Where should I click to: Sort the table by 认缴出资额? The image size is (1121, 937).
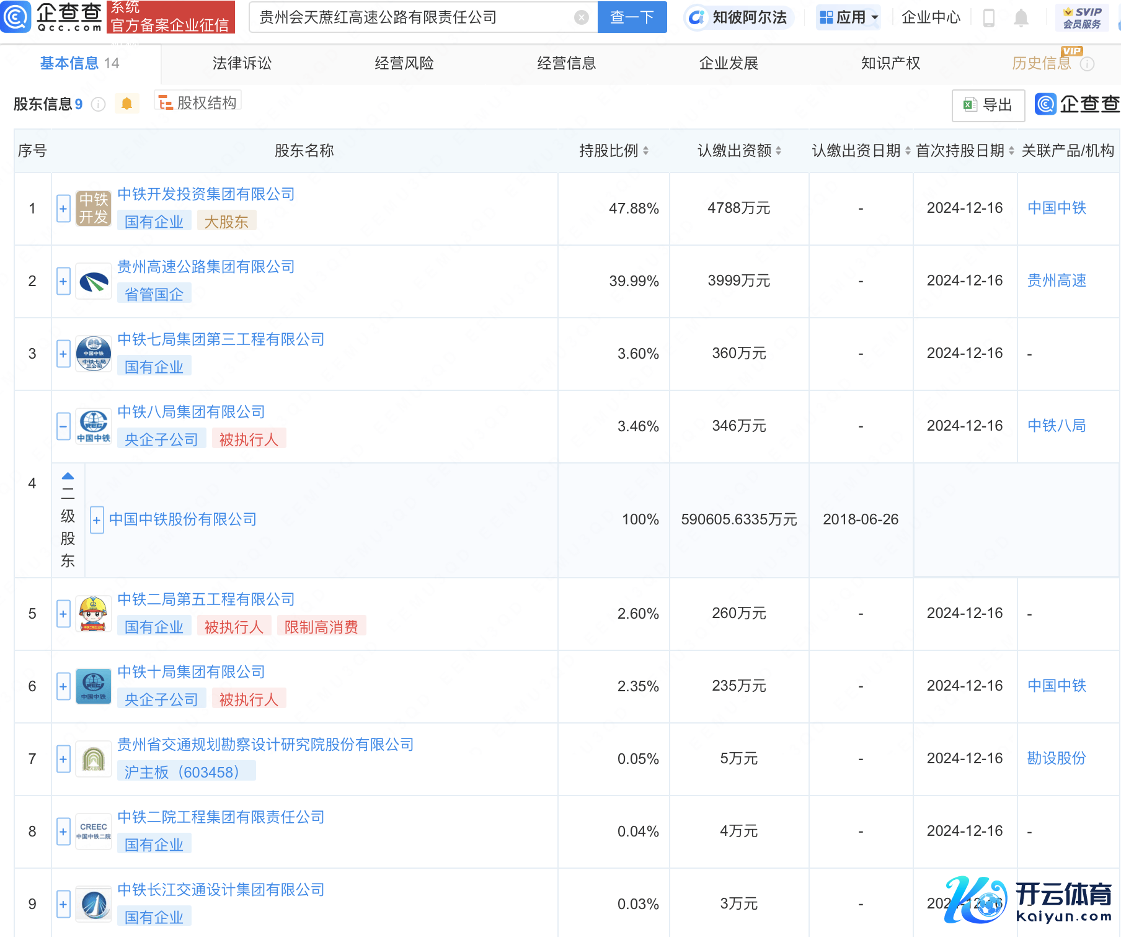[778, 151]
